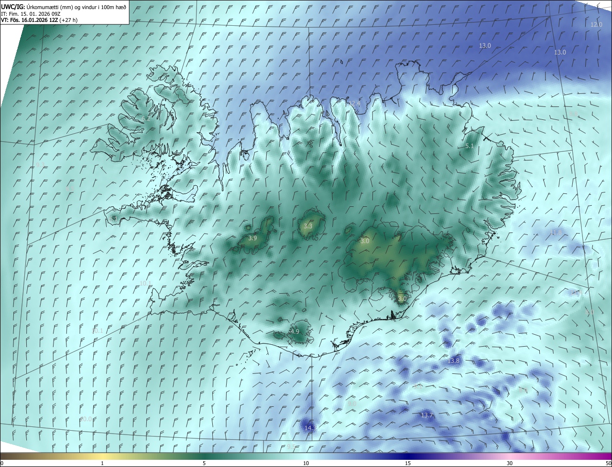Click the colorbar tick labeled 0
The image size is (612, 467).
point(2,463)
